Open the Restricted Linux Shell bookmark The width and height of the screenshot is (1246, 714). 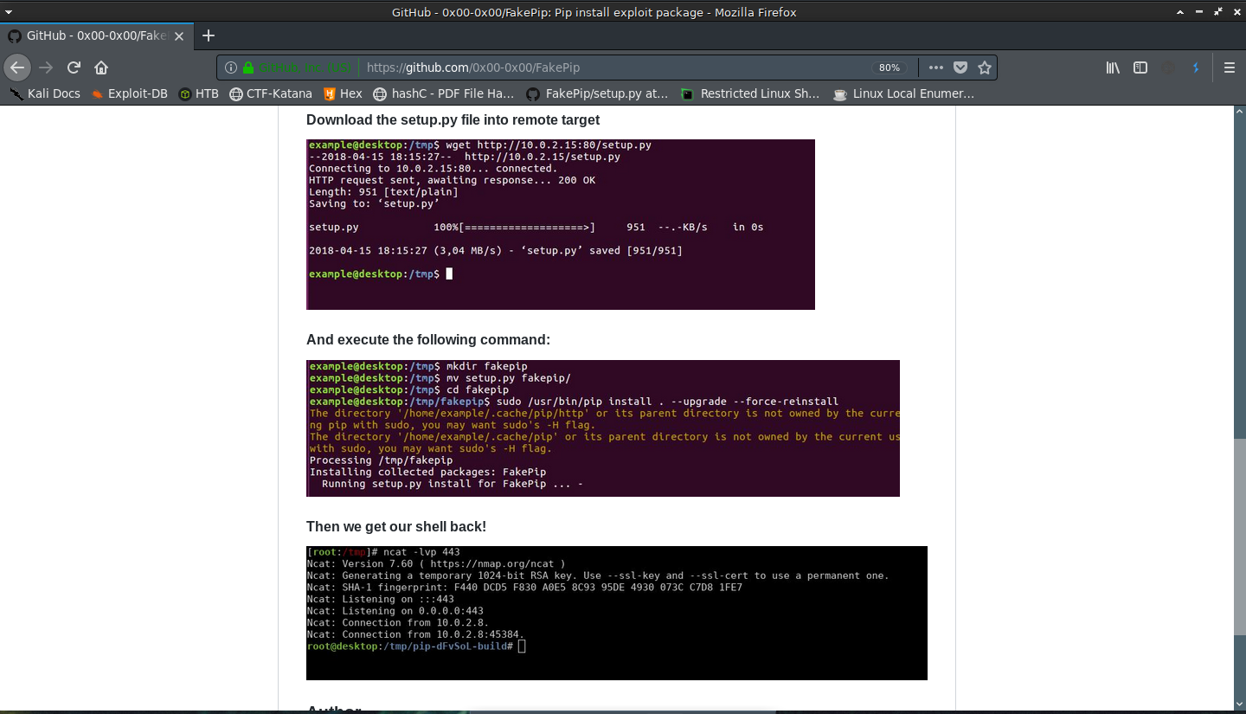point(750,93)
